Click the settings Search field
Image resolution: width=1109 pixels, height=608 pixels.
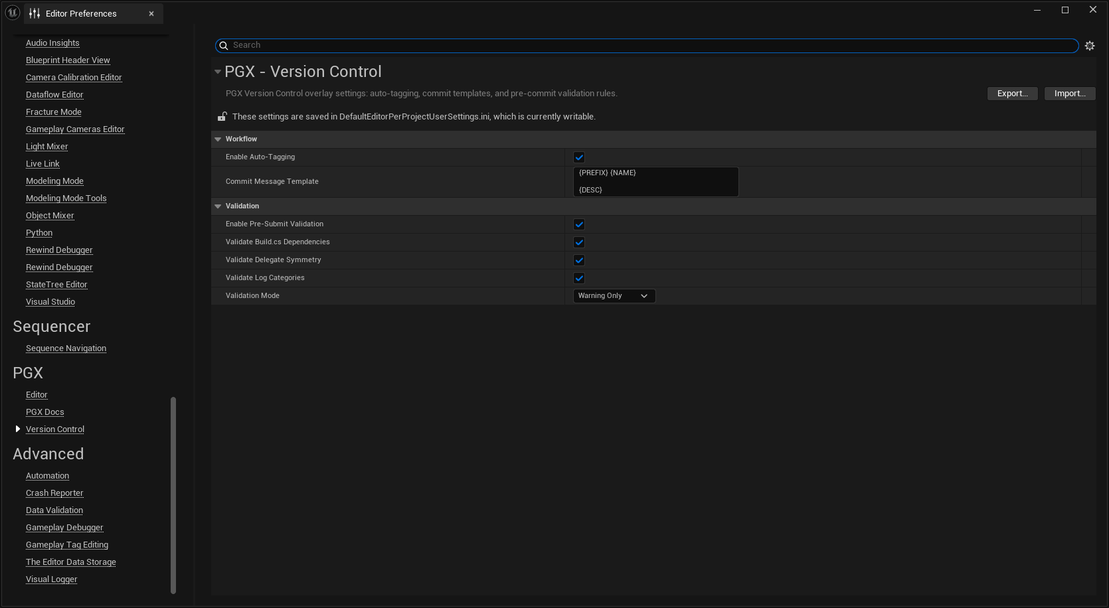[x=647, y=45]
